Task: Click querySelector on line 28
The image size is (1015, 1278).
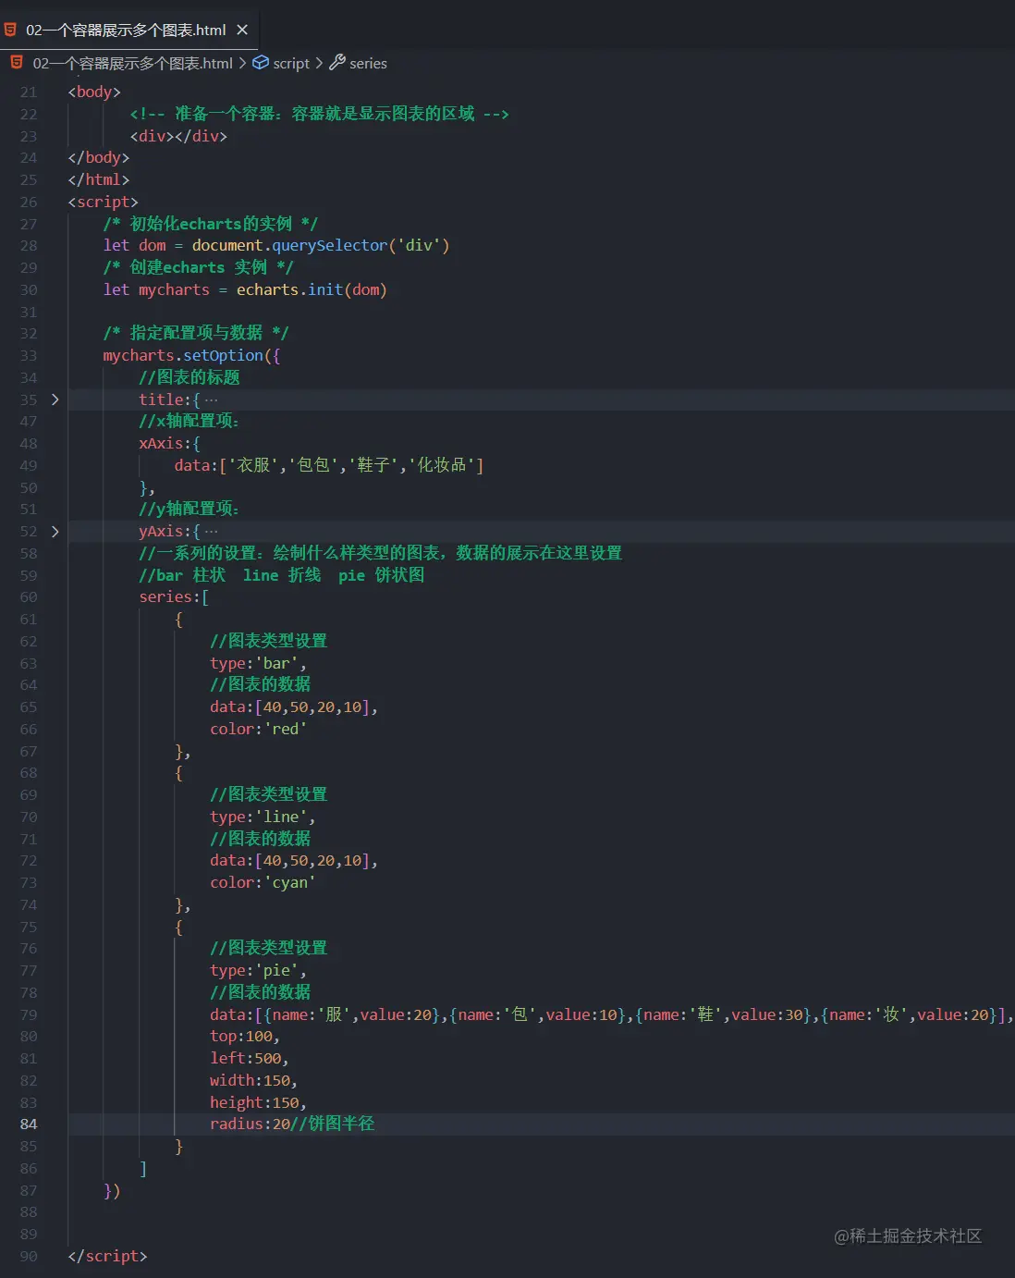Action: (329, 245)
